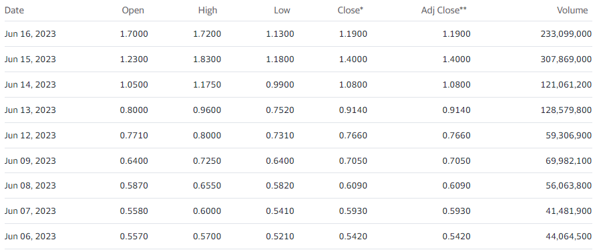601x252 pixels.
Task: Click the low price 0.5210
Action: 280,236
